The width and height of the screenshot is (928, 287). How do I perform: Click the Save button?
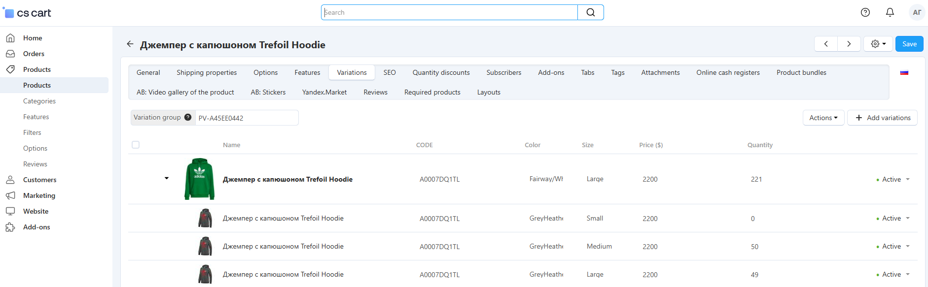click(x=909, y=44)
